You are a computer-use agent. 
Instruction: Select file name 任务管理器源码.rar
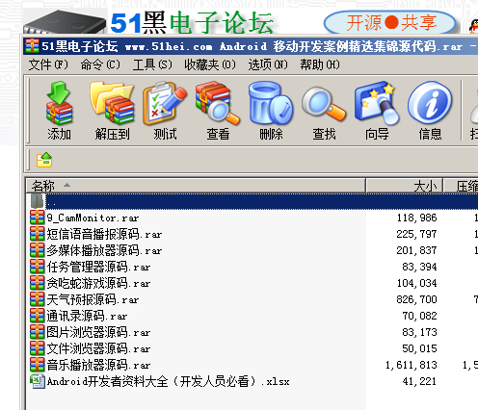(x=98, y=267)
